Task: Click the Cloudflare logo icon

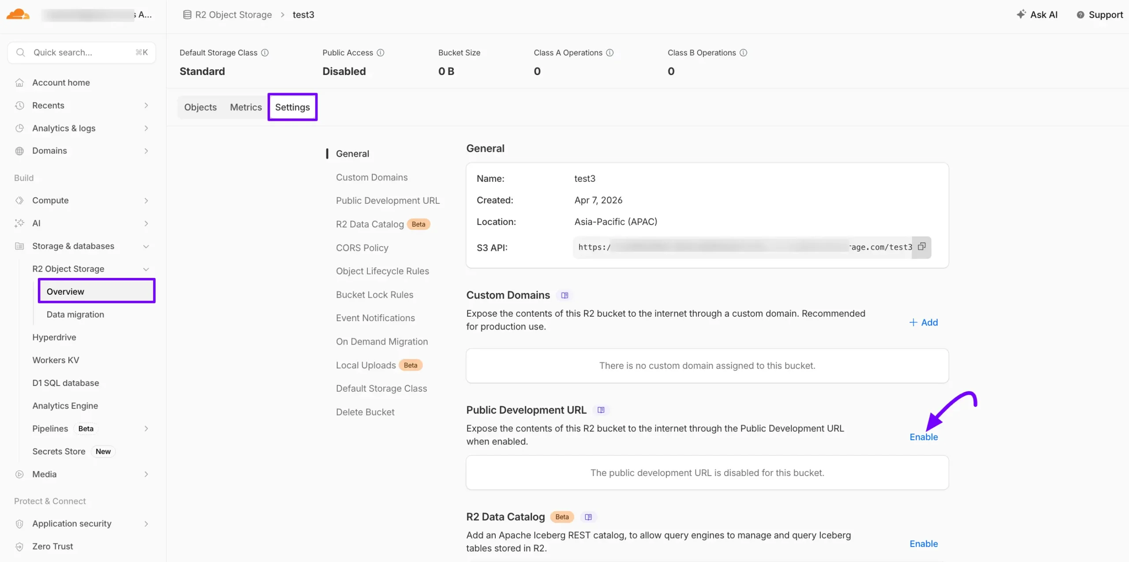Action: [x=18, y=14]
